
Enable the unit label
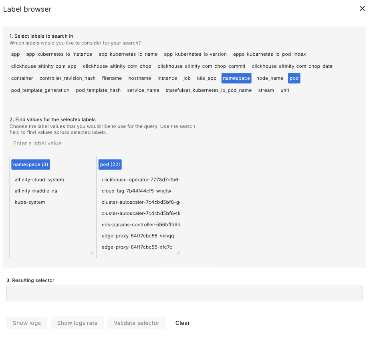[x=284, y=90]
